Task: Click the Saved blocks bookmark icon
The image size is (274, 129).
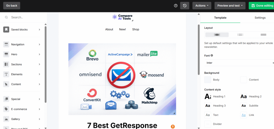Action: (6, 29)
